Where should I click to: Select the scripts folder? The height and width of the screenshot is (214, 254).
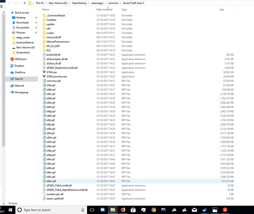(50, 33)
